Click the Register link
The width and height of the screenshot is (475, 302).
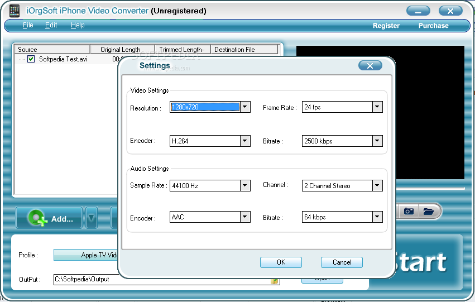[386, 26]
